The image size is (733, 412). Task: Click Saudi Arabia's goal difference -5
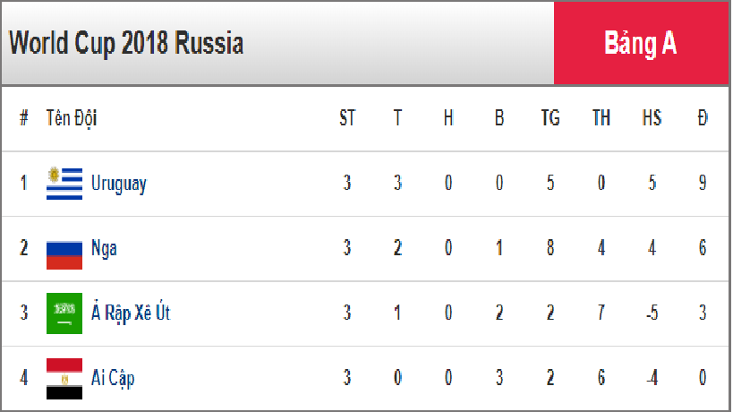coord(652,313)
